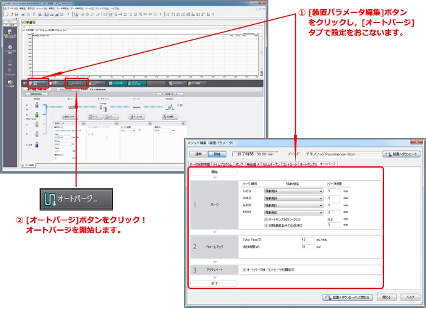Open the オートパージ tab in the dialog

point(327,164)
